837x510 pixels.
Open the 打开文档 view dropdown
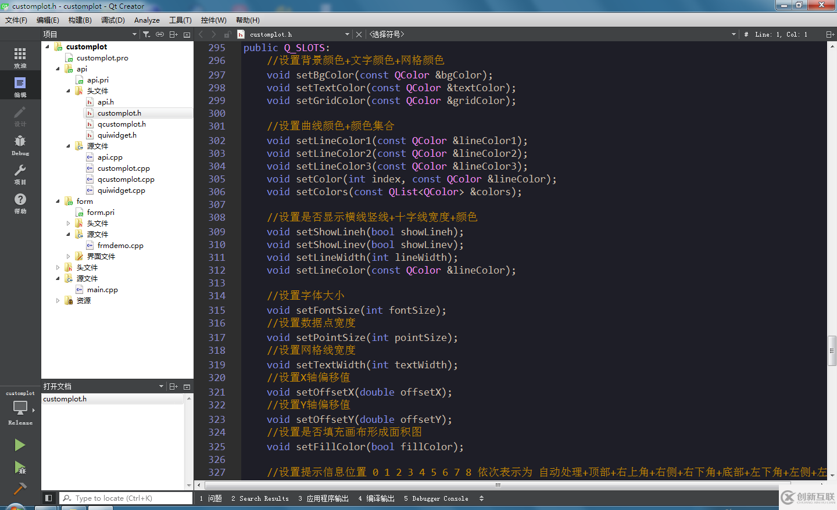point(103,386)
